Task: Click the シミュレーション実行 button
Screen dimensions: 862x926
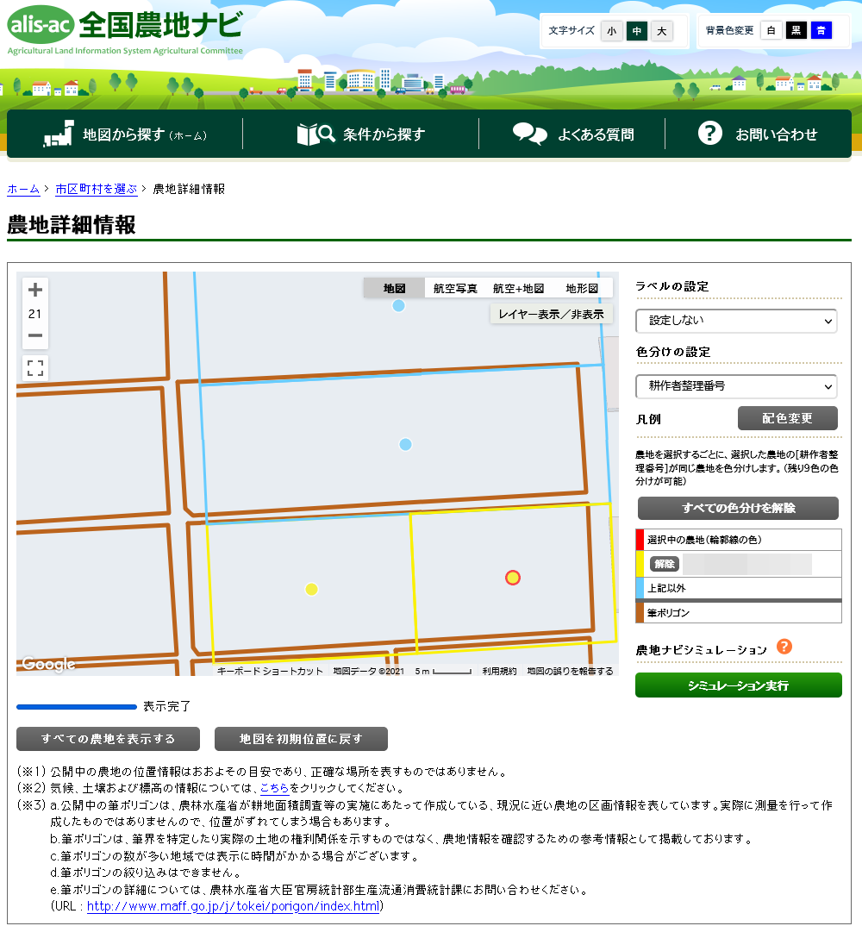Action: pyautogui.click(x=738, y=685)
